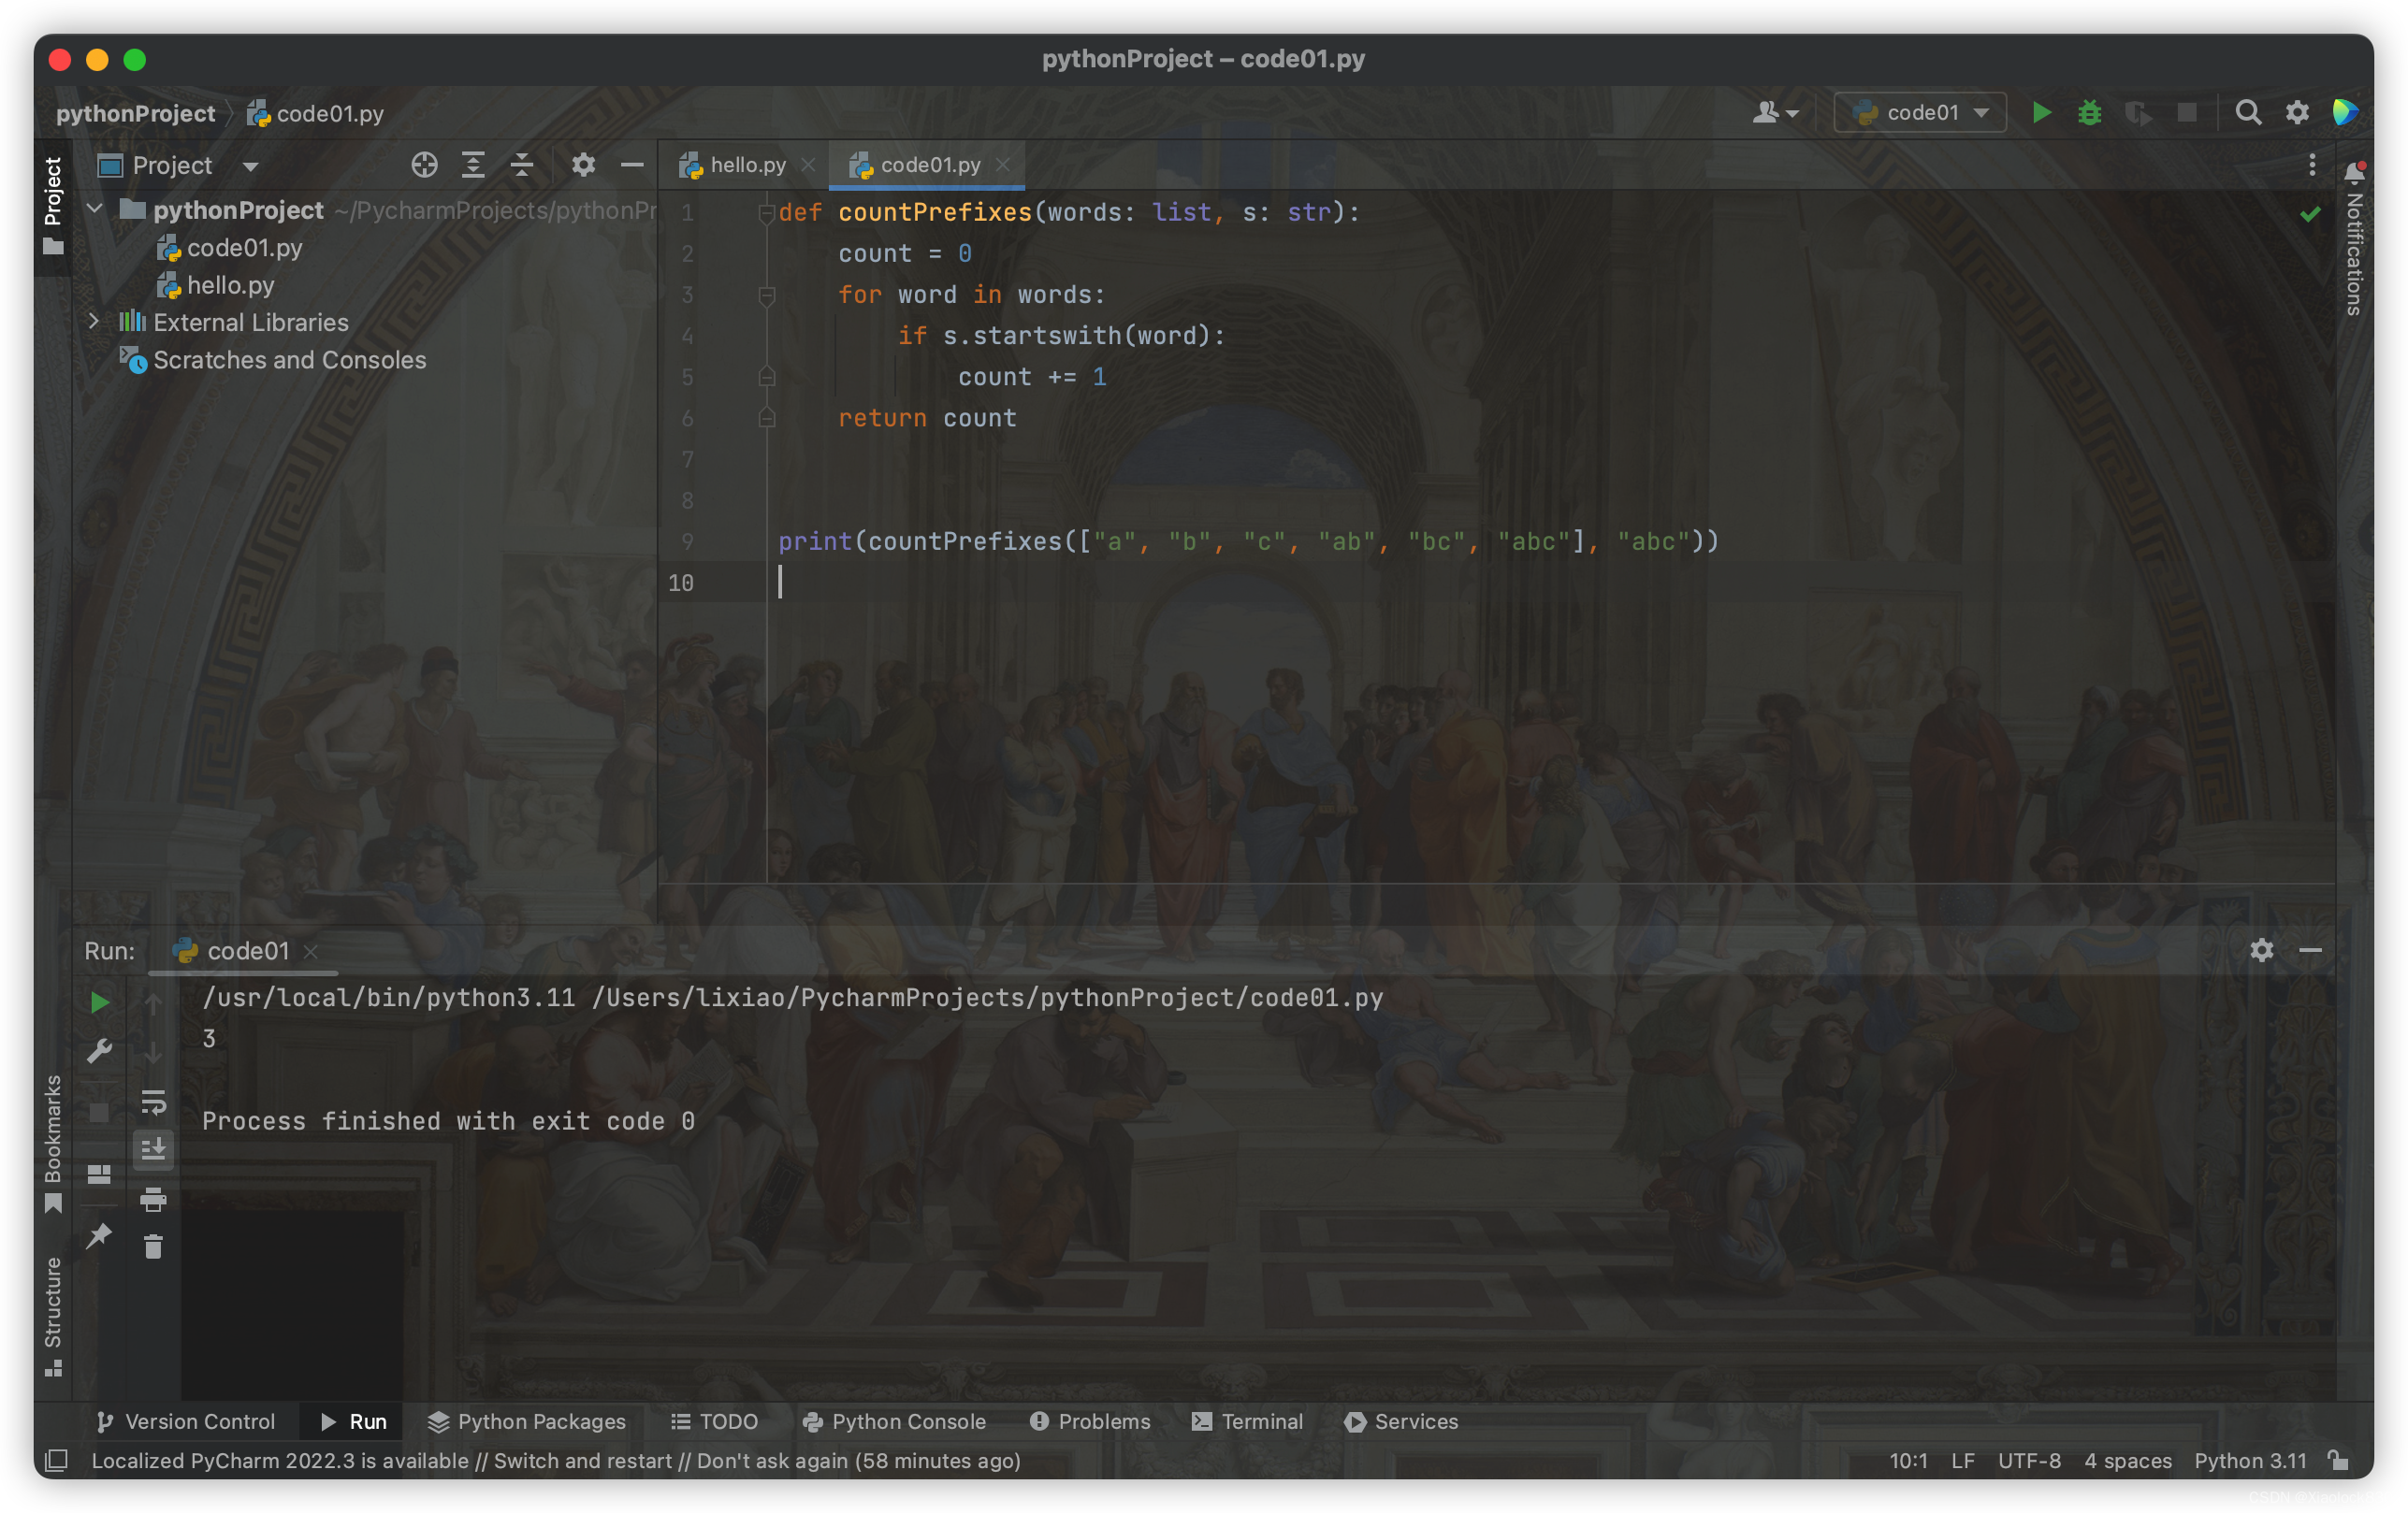This screenshot has width=2408, height=1513.
Task: Click the toolbar Stop square icon
Action: pos(2187,112)
